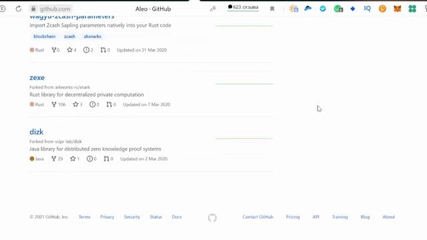
Task: Open the Training footer link
Action: [x=340, y=217]
